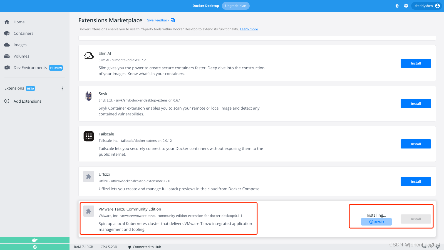Click the Uffizzi puzzle piece icon
444x250 pixels.
coord(89,177)
